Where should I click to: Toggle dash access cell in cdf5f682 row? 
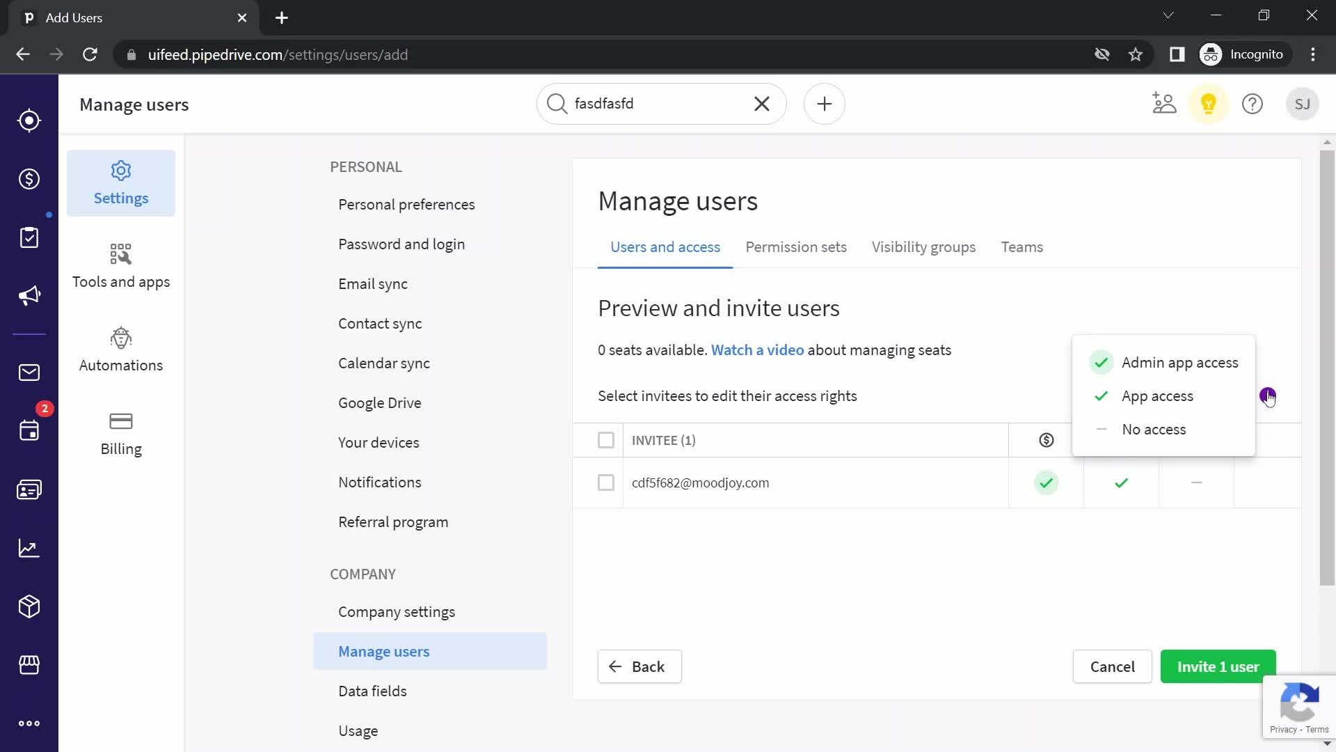click(1197, 483)
